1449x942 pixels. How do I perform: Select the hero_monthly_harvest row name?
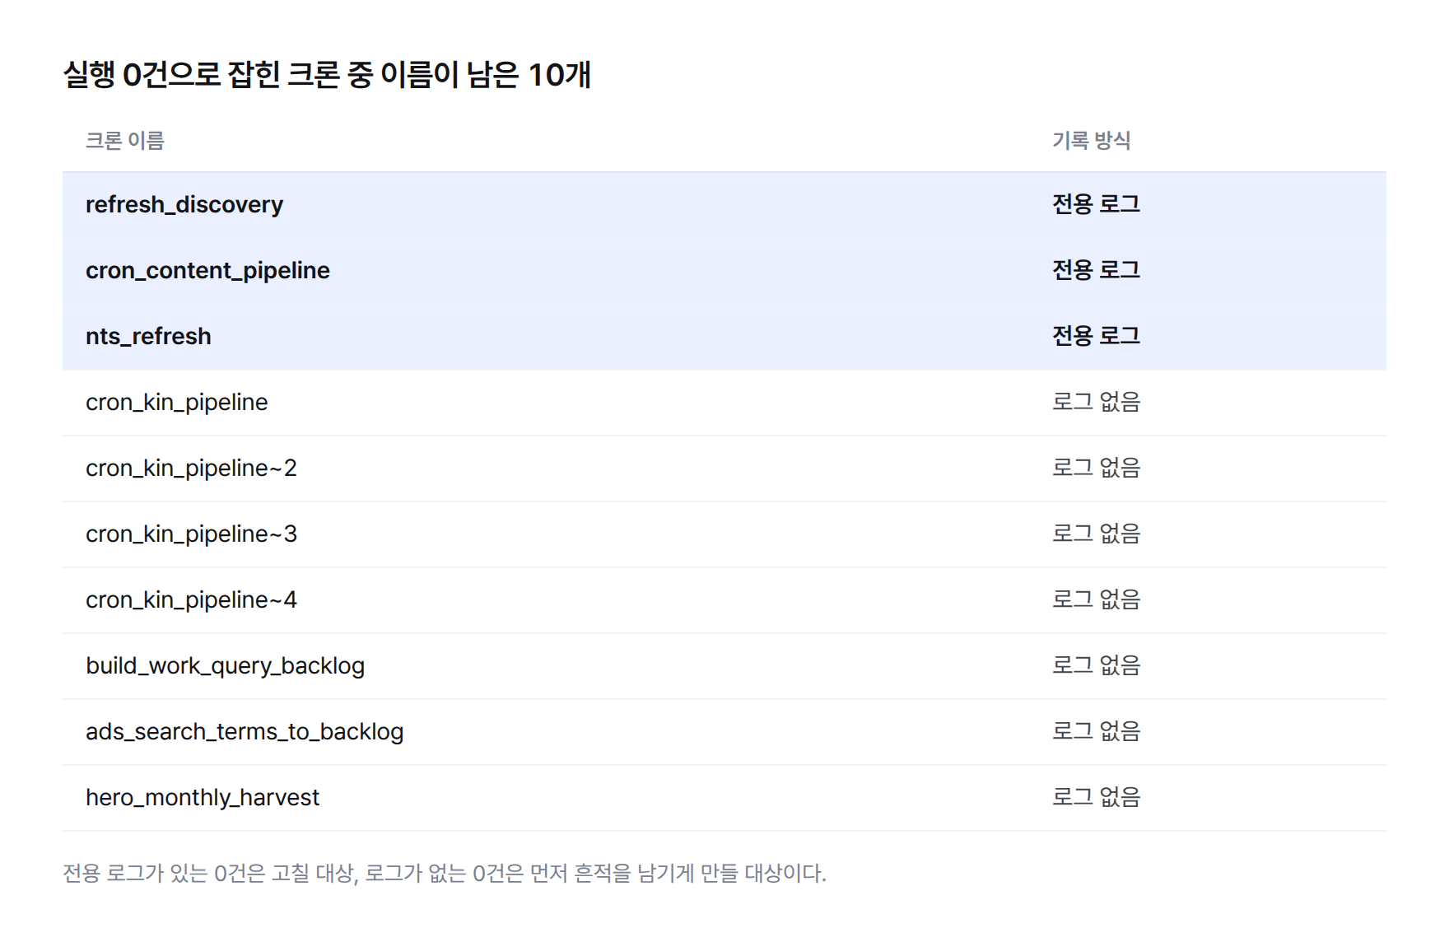[x=203, y=798]
